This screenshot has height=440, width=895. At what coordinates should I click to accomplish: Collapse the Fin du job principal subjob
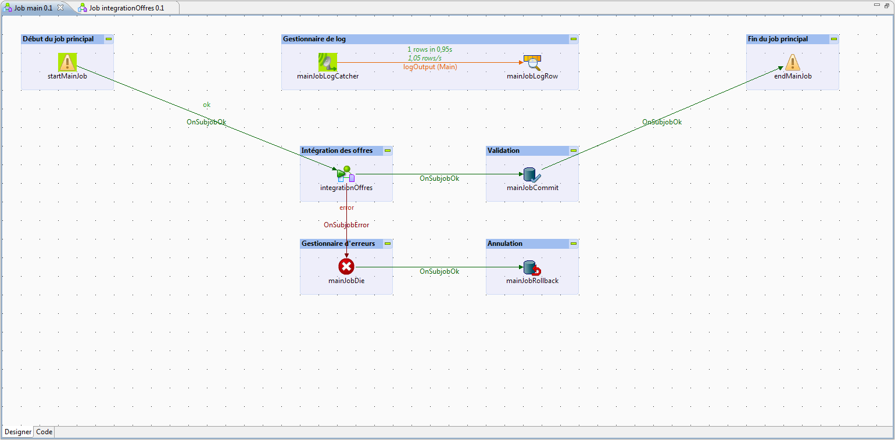[834, 39]
